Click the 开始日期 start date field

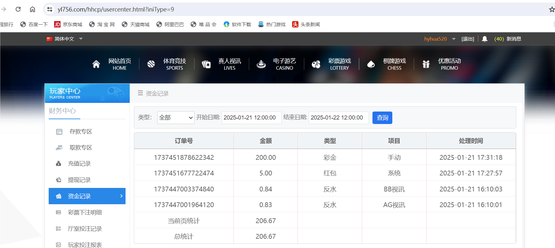[x=251, y=118]
